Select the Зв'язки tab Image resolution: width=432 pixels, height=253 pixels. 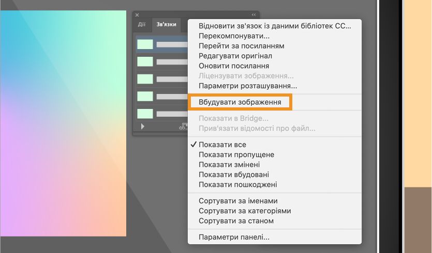point(167,24)
